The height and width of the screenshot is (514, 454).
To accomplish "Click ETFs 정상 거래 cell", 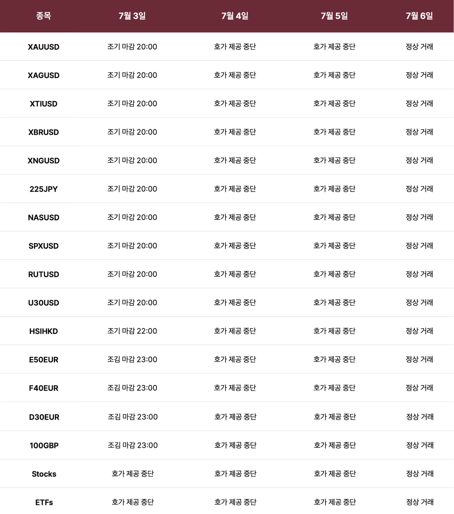I will pyautogui.click(x=420, y=502).
